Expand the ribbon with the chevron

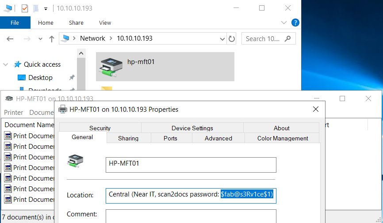pos(284,23)
